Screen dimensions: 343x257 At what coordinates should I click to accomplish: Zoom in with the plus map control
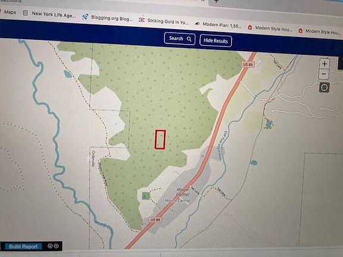tap(324, 64)
